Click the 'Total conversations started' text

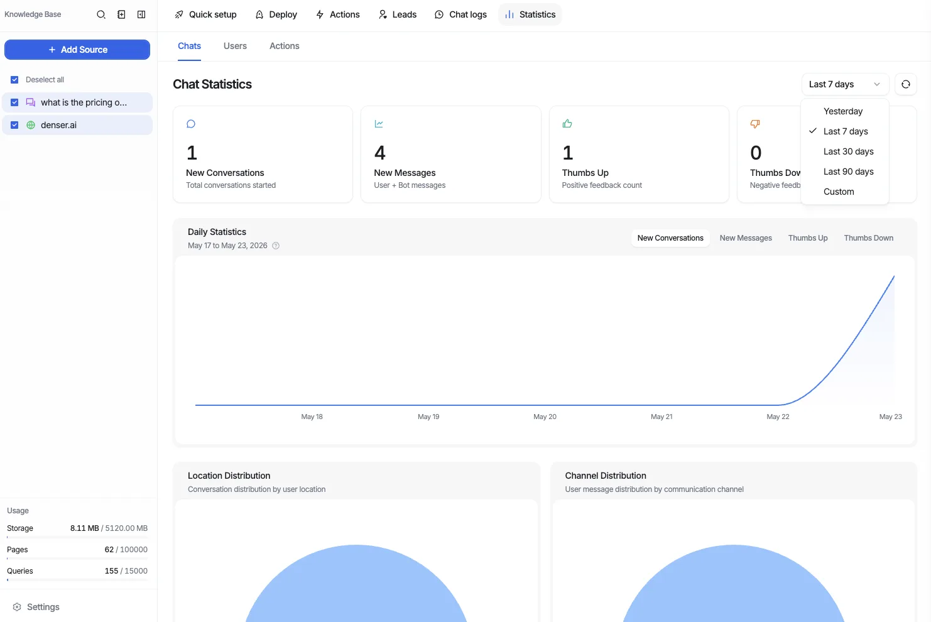pos(231,185)
